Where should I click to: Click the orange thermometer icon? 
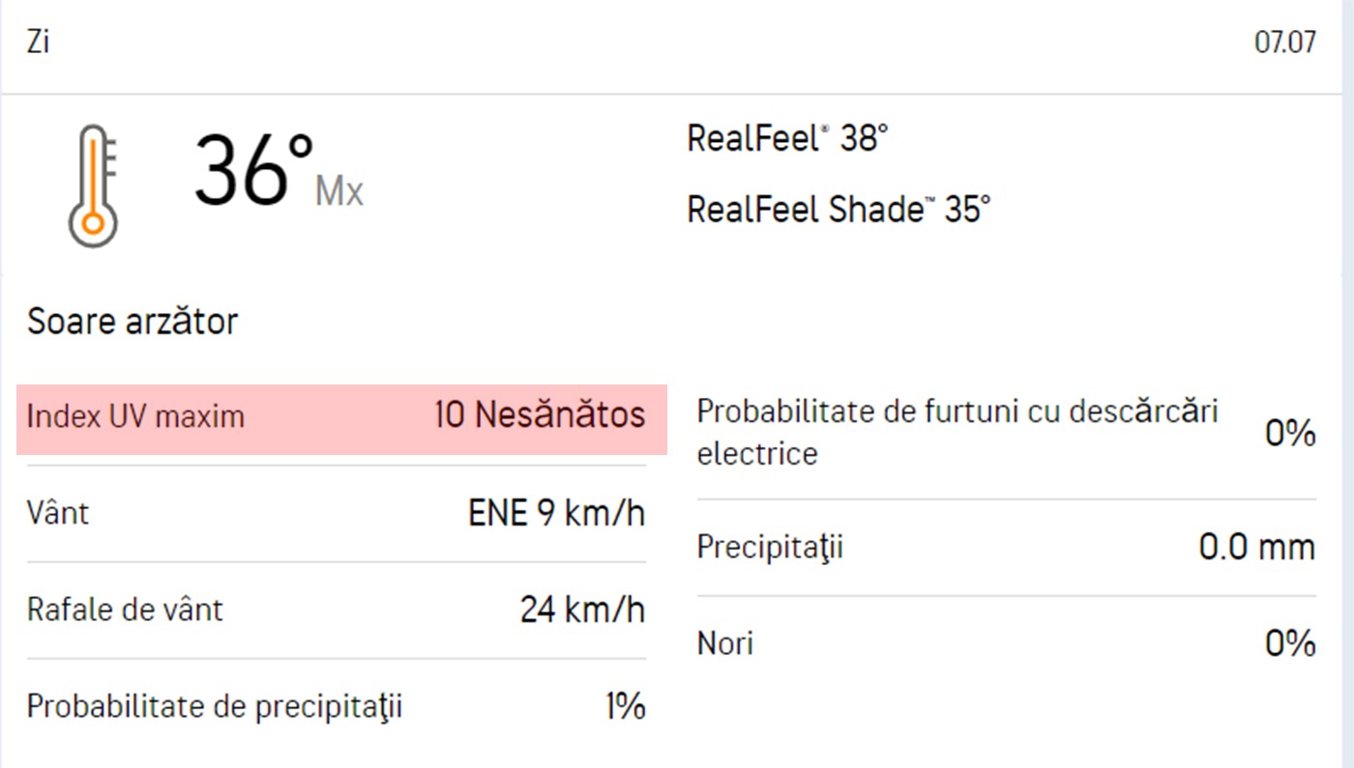[93, 185]
